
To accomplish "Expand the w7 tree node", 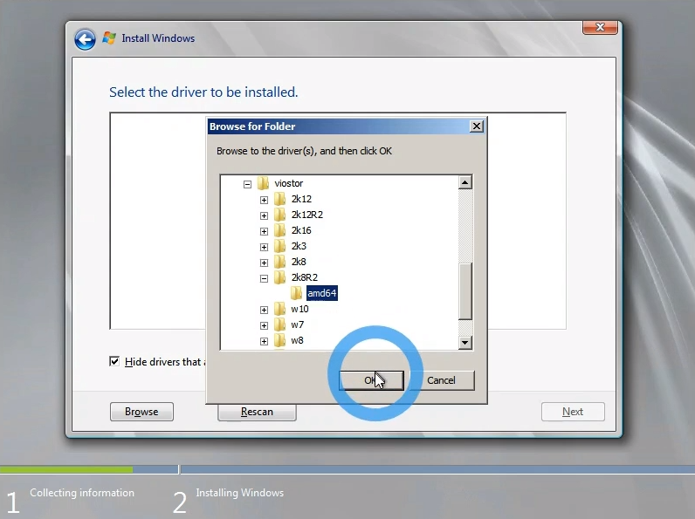I will tap(265, 326).
